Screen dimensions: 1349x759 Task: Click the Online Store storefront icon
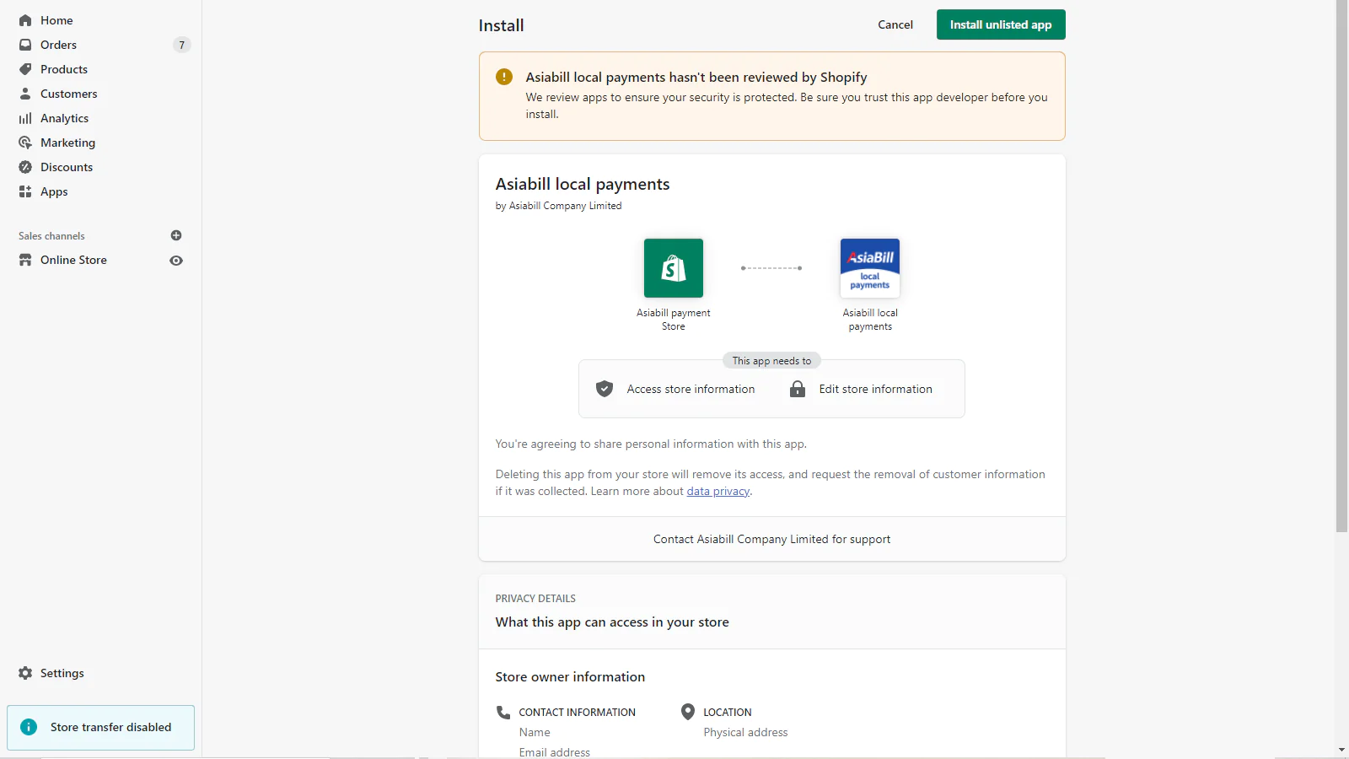[25, 260]
